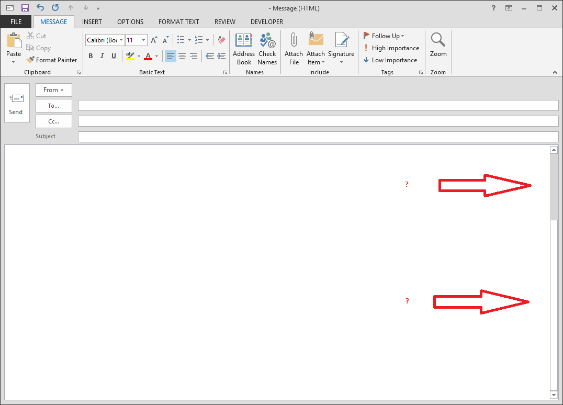Select the Format Painter tool
This screenshot has height=405, width=563.
click(52, 60)
